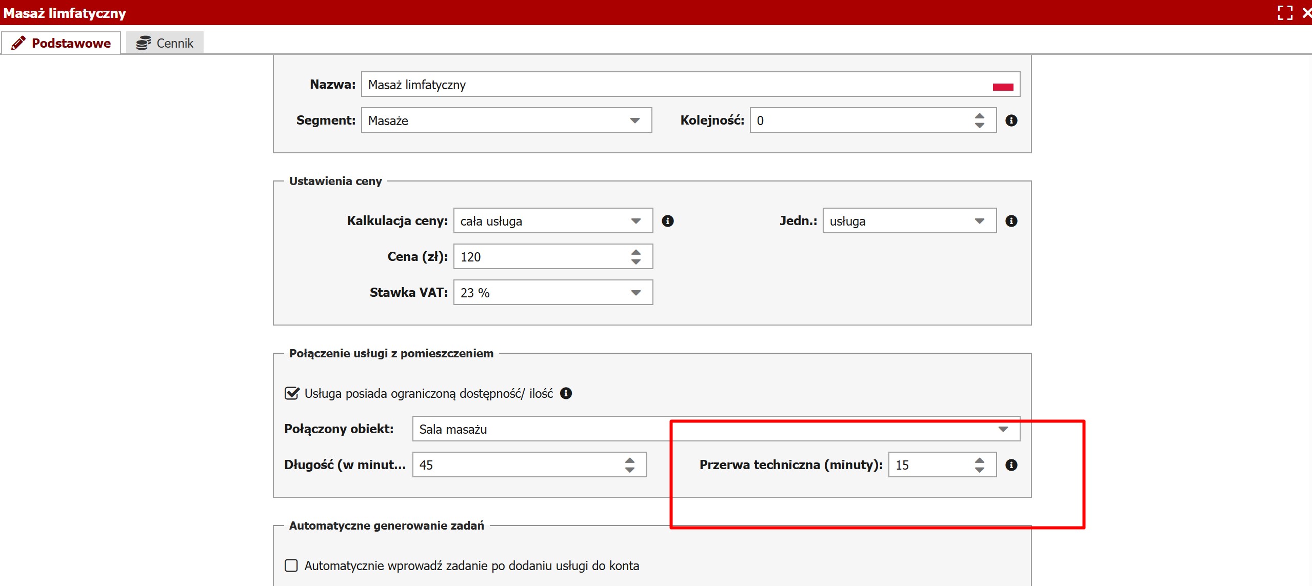Click info icon next to Kolejność field

click(1011, 120)
